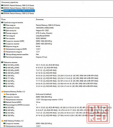Select the DIMM2 Patriot Memory module row
The height and width of the screenshot is (128, 113).
(x=19, y=8)
